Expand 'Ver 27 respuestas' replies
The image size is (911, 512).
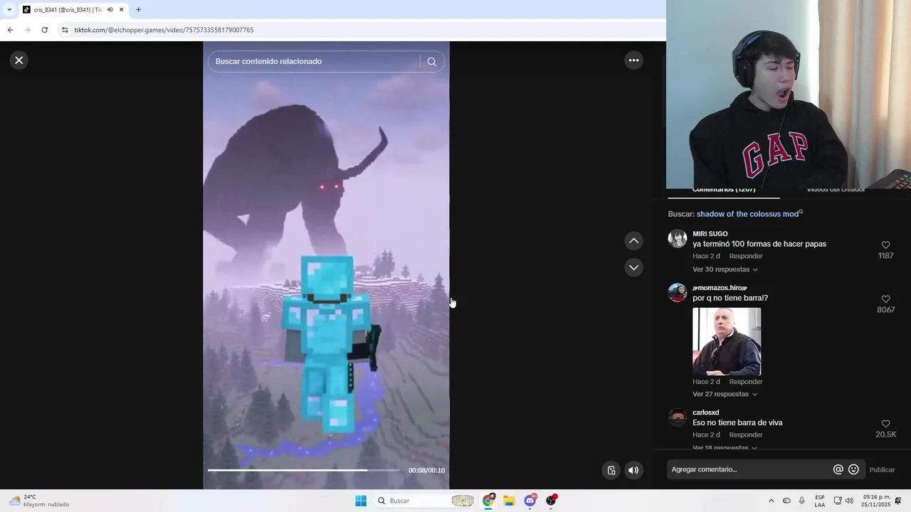point(725,394)
